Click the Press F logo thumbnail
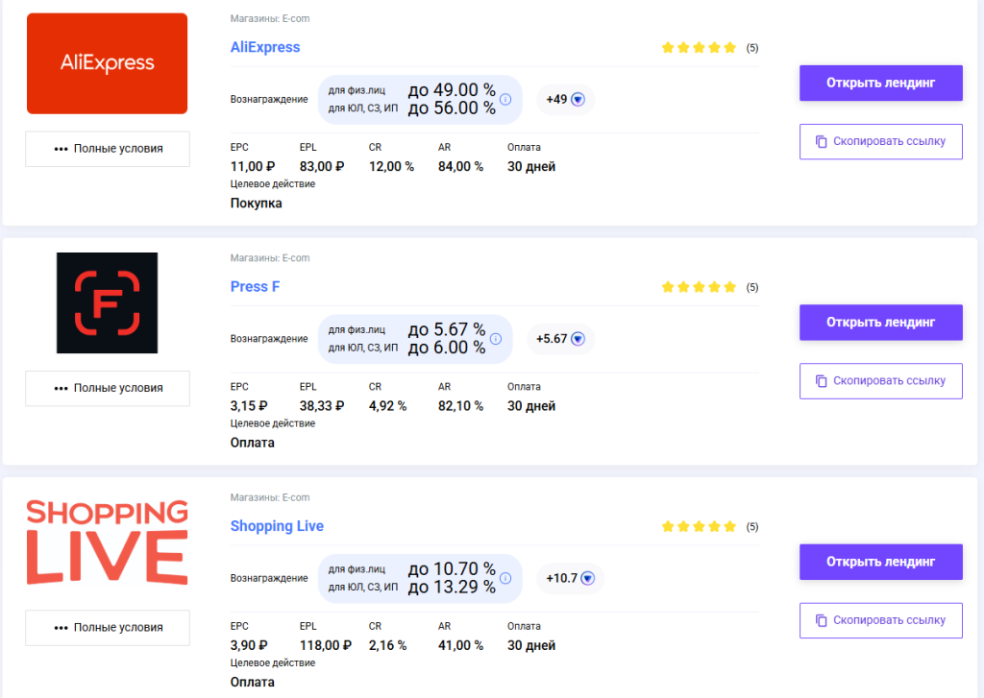 click(107, 301)
